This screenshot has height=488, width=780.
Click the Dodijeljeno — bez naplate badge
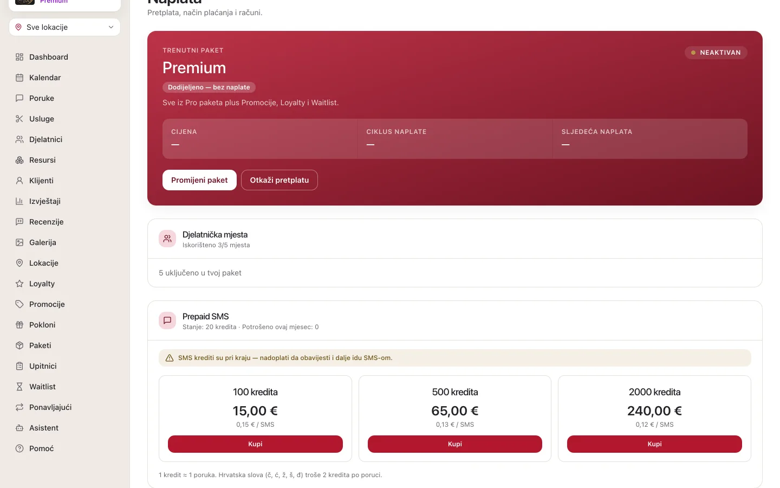click(209, 87)
